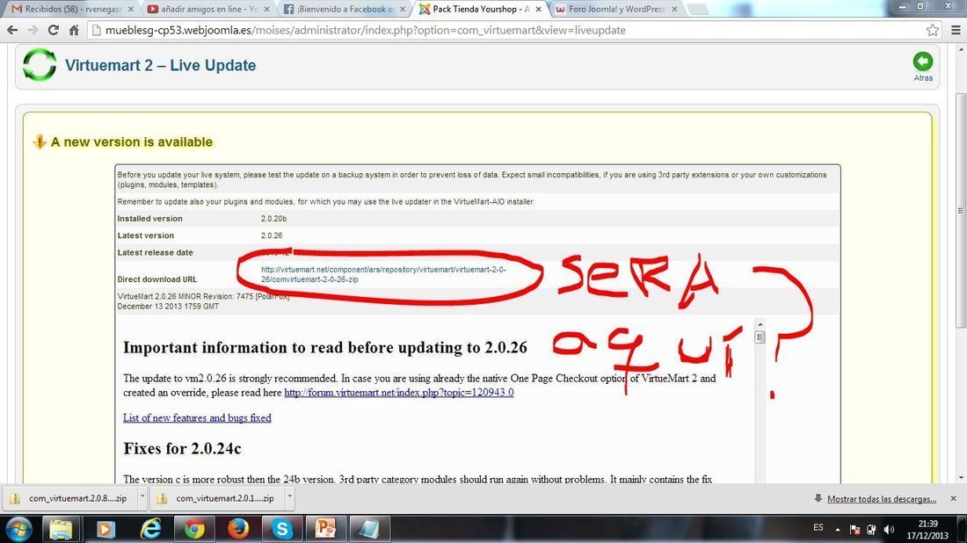967x543 pixels.
Task: Click the browser back arrow
Action: pos(12,30)
